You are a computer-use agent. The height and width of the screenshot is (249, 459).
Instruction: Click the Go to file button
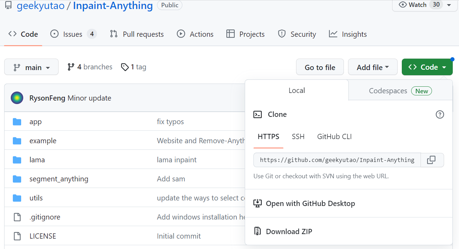click(320, 67)
